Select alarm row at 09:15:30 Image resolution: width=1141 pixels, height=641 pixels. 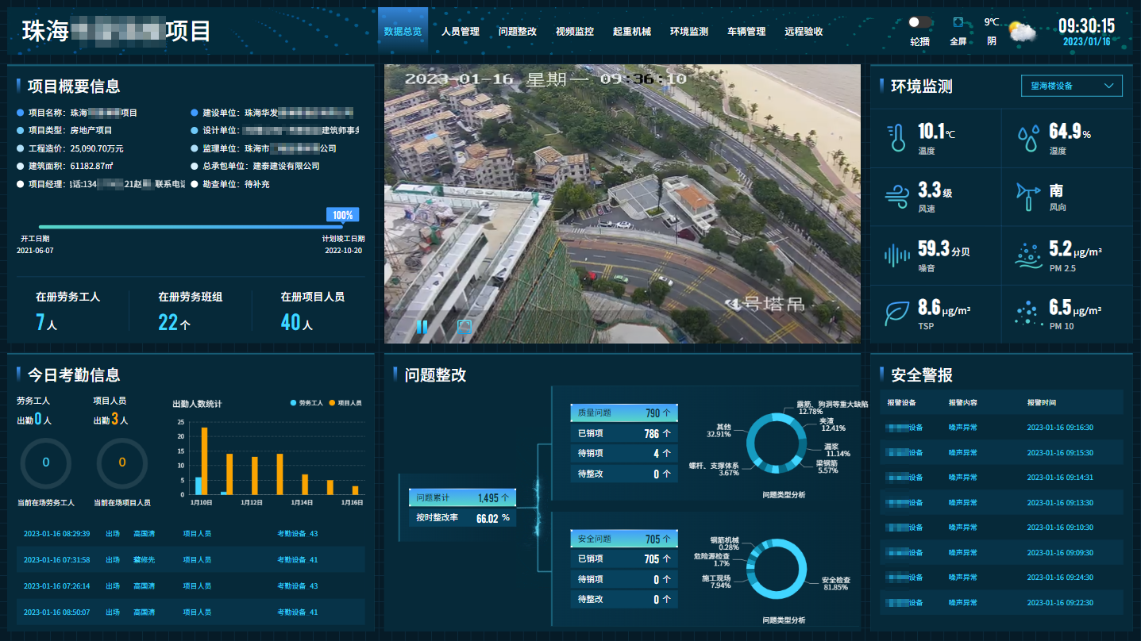1001,452
